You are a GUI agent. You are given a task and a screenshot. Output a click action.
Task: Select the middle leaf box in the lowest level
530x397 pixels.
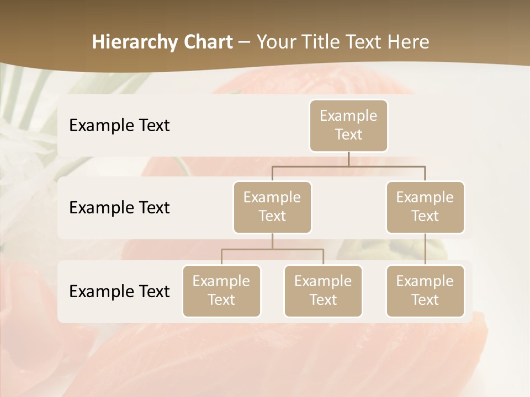pyautogui.click(x=323, y=291)
